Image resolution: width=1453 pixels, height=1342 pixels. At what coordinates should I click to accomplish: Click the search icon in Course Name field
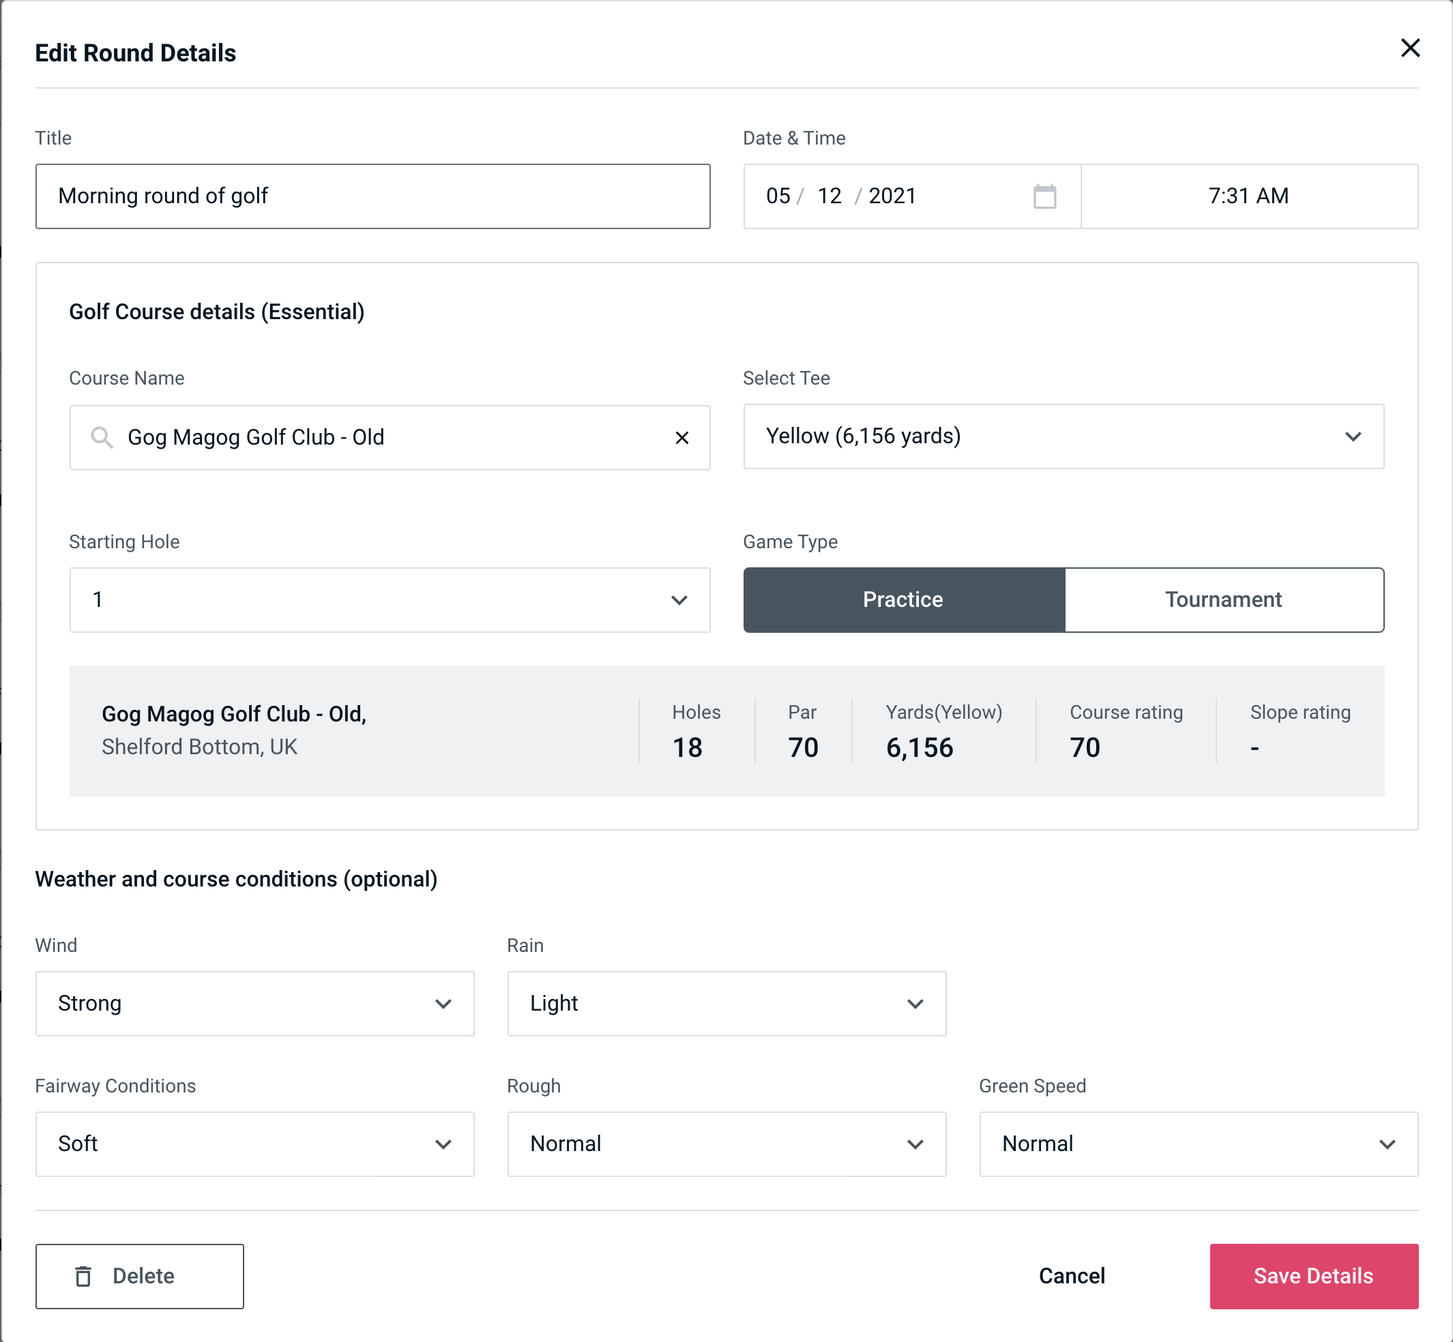[102, 438]
